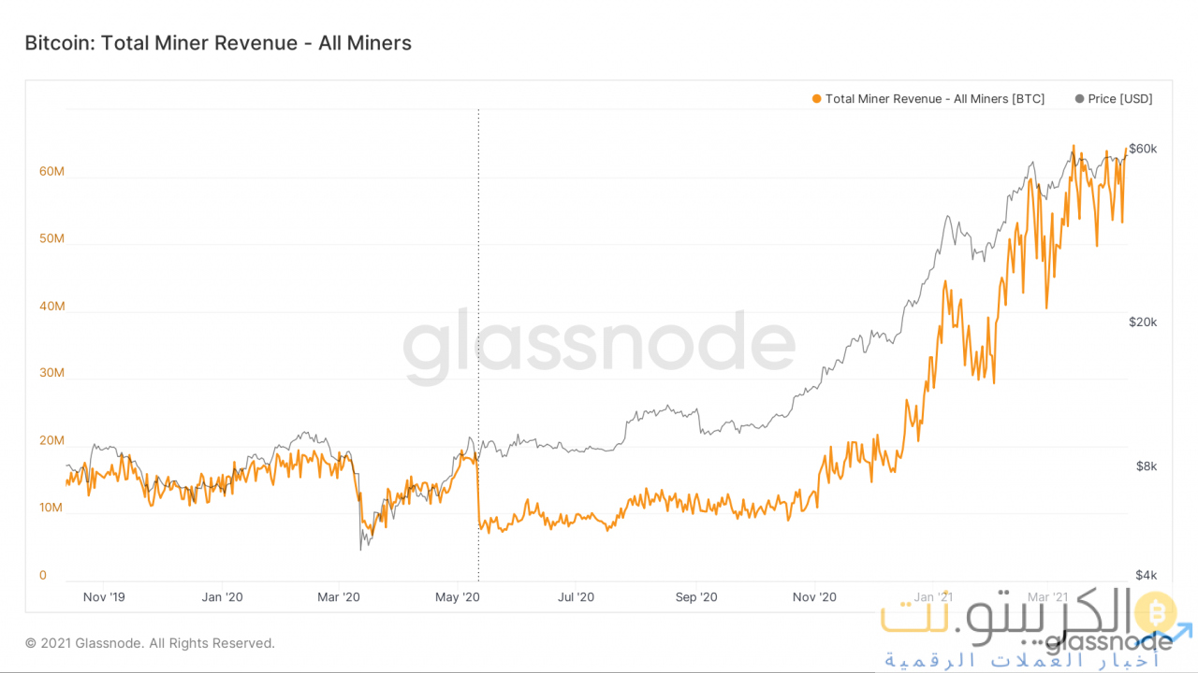This screenshot has width=1198, height=673.
Task: Click the 30M value on the left axis
Action: (51, 373)
